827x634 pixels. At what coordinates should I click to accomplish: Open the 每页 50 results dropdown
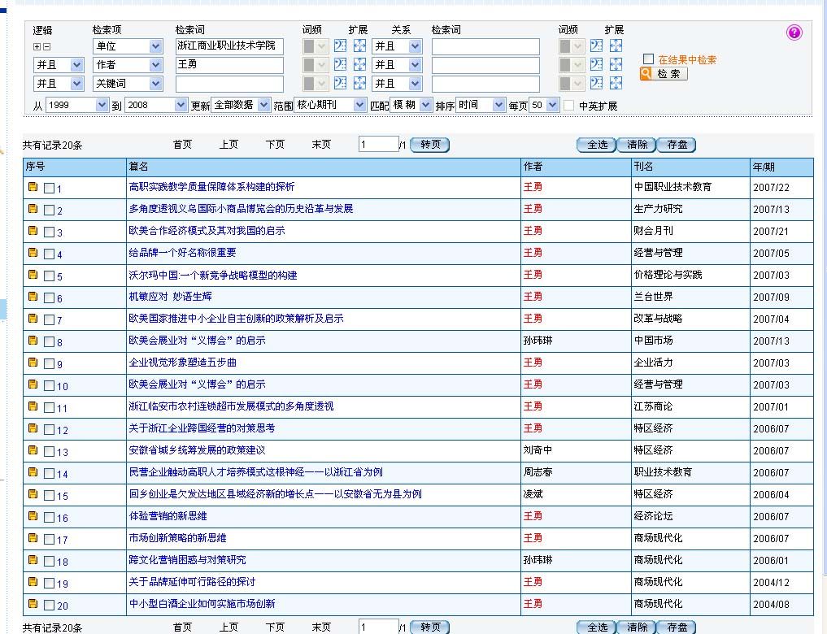click(x=544, y=105)
